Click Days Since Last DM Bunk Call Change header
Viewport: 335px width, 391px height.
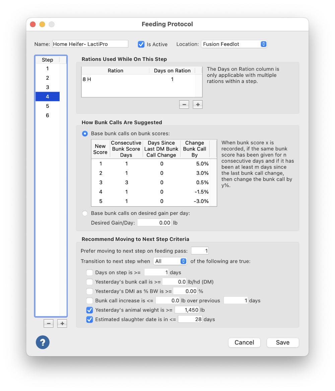click(161, 149)
